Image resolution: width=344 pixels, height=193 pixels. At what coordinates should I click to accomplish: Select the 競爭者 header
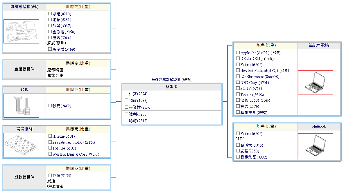tap(172, 87)
